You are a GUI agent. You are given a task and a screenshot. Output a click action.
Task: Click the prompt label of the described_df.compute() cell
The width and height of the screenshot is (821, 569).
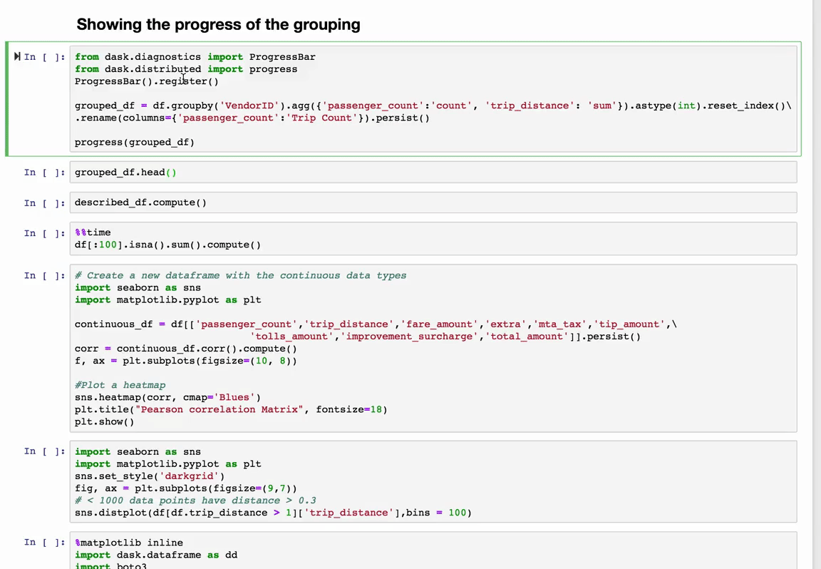coord(44,203)
